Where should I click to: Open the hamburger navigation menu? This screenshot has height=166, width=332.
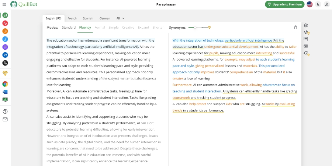[x=4, y=4]
